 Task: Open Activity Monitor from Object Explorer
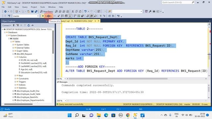32,25
